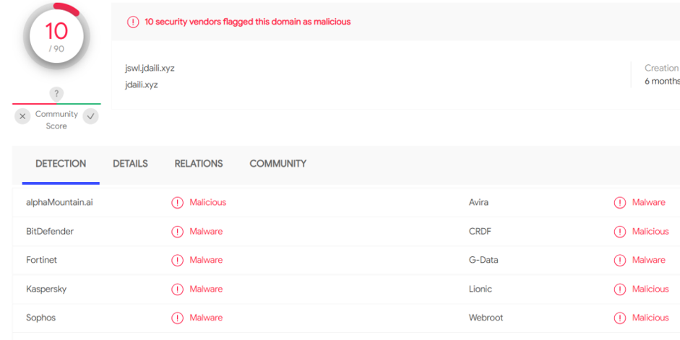The height and width of the screenshot is (340, 680).
Task: Click the community score checkmark upvote icon
Action: pos(90,116)
